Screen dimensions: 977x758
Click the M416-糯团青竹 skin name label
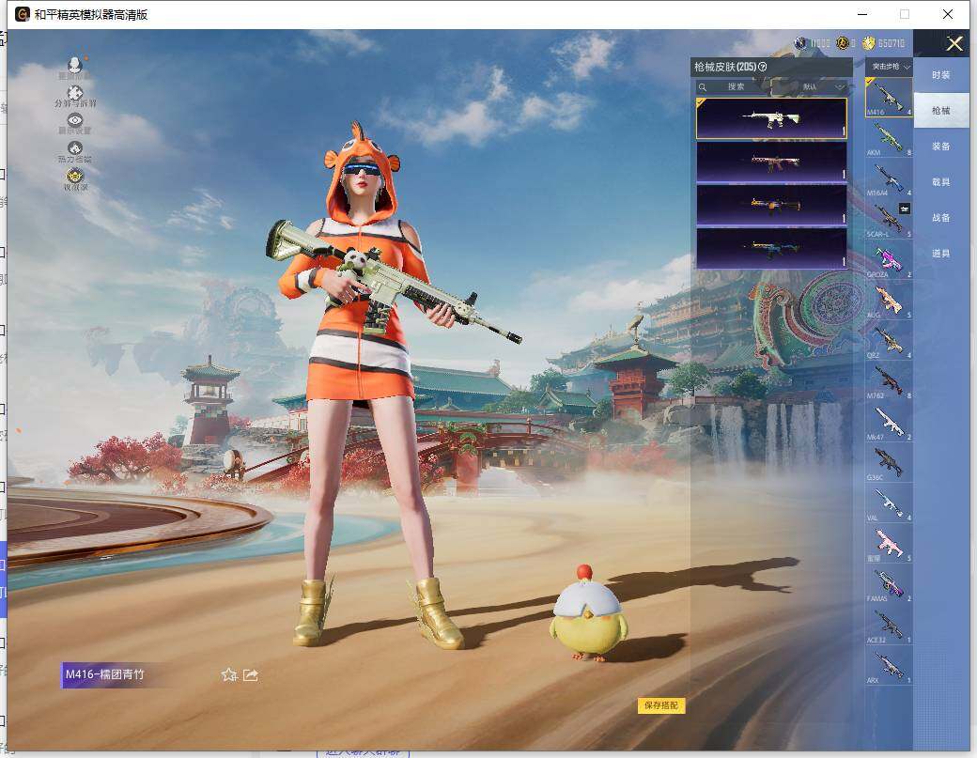tap(104, 674)
